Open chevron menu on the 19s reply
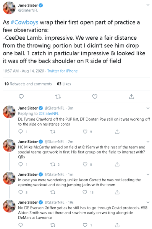 tap(148, 202)
